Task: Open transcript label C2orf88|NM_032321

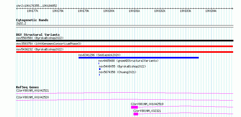Action: tap(147, 111)
